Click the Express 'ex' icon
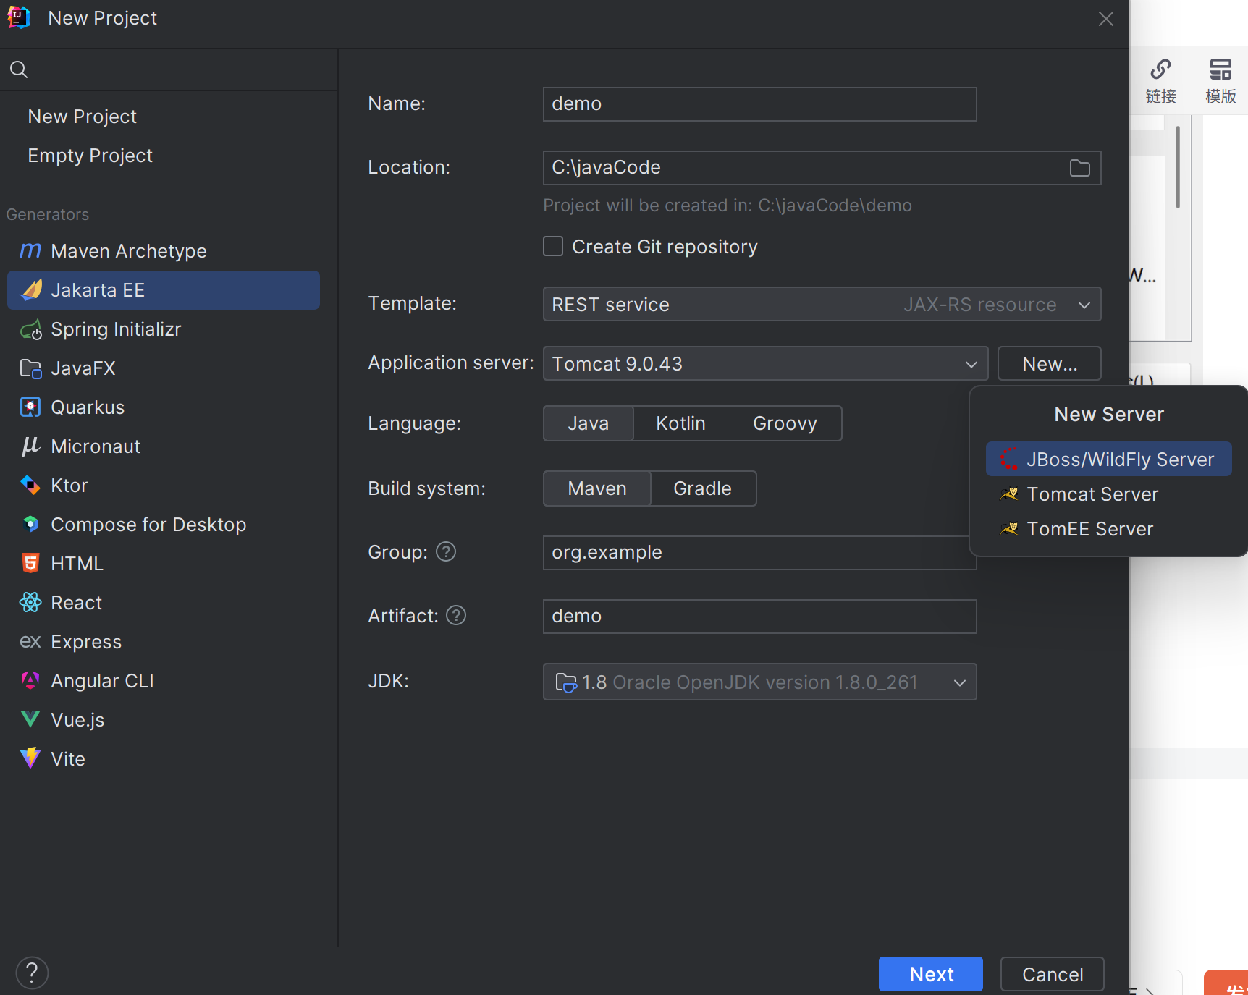The width and height of the screenshot is (1248, 995). tap(30, 641)
